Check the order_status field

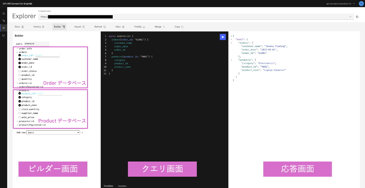point(20,71)
